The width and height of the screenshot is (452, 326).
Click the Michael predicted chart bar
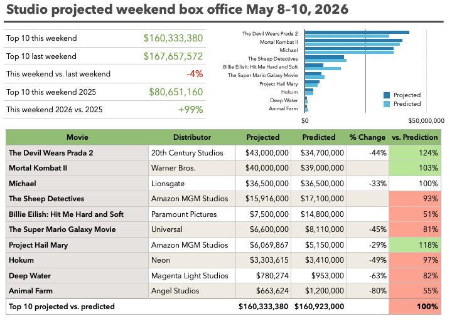pos(349,52)
